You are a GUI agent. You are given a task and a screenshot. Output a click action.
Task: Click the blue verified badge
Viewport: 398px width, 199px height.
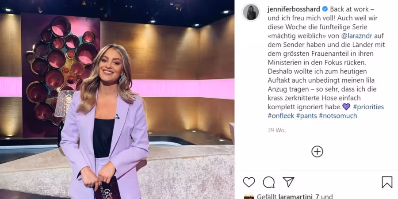coord(325,9)
